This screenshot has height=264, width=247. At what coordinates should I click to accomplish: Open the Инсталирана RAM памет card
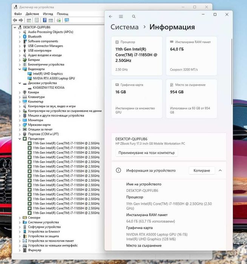[x=191, y=56]
